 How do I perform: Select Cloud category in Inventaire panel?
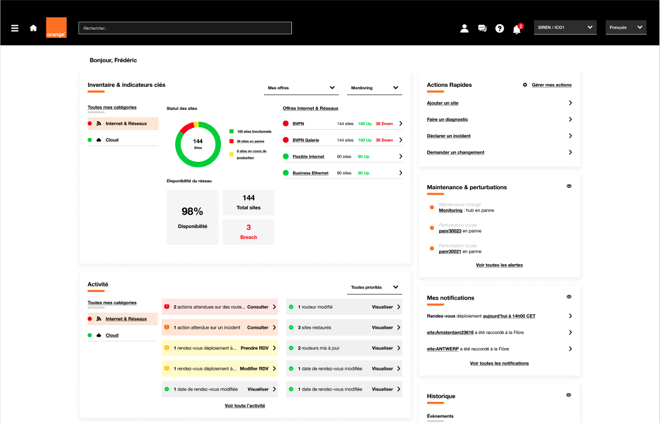[x=112, y=140]
